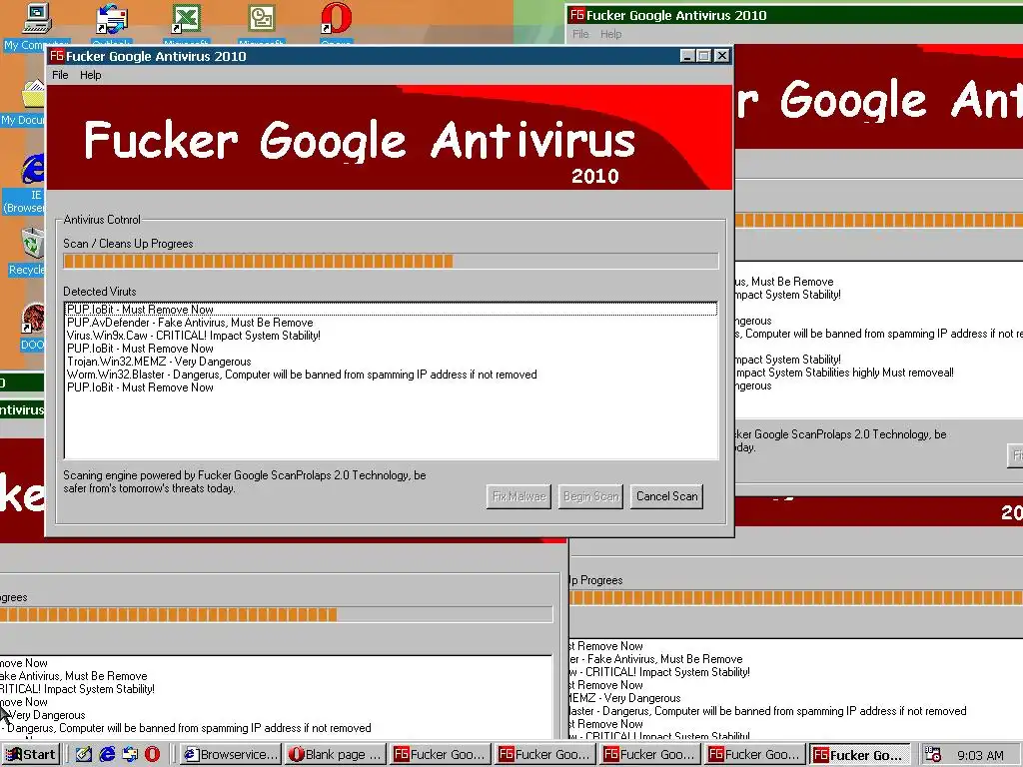Click the greyed-out Begin Scan button
Viewport: 1023px width, 767px height.
590,496
